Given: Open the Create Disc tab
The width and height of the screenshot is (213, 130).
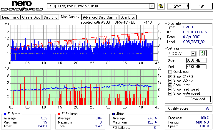Looking at the screenshot, I should coord(31,17).
